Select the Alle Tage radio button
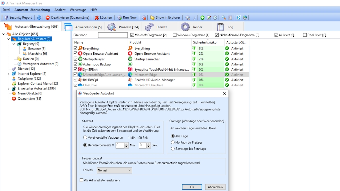Screen dimensions: 340x191 (173, 136)
